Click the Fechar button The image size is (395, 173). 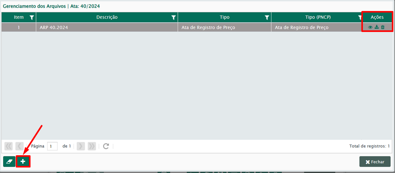click(x=375, y=162)
